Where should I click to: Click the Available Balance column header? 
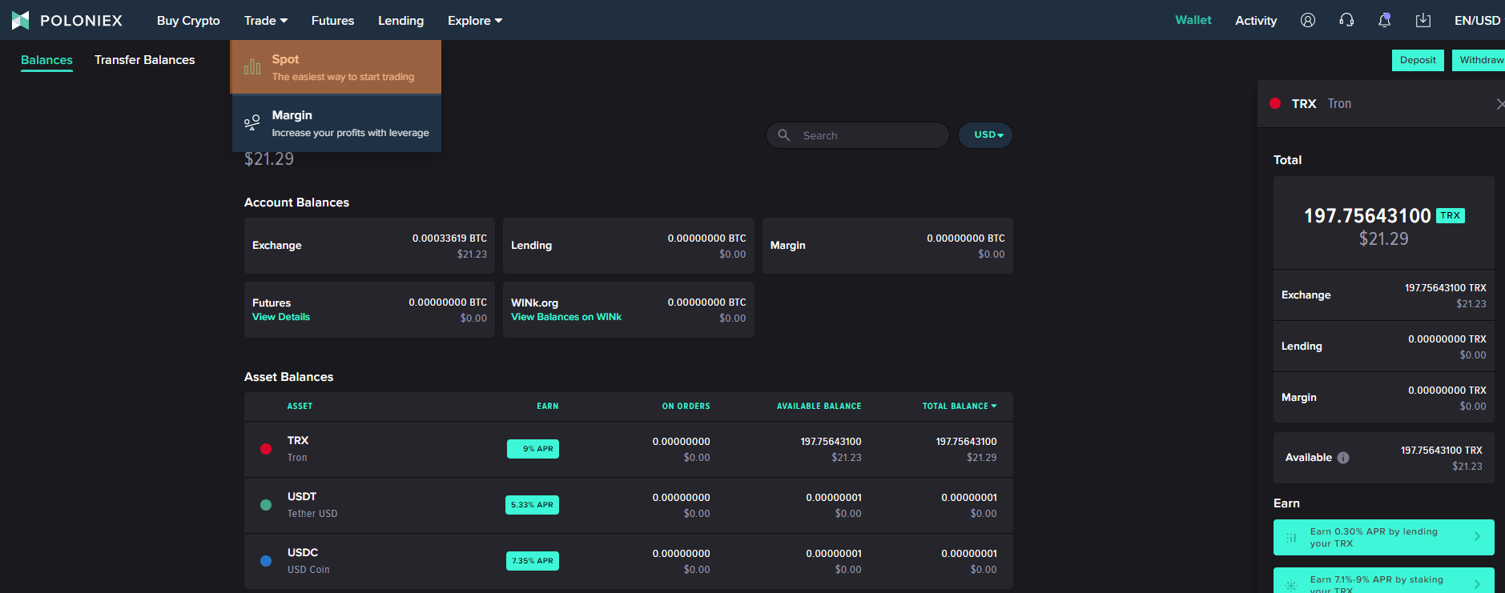819,407
